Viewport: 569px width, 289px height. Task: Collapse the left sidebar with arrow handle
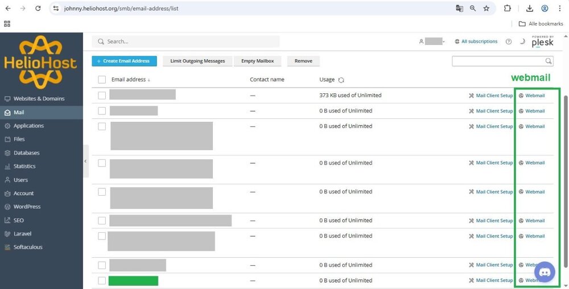click(86, 161)
